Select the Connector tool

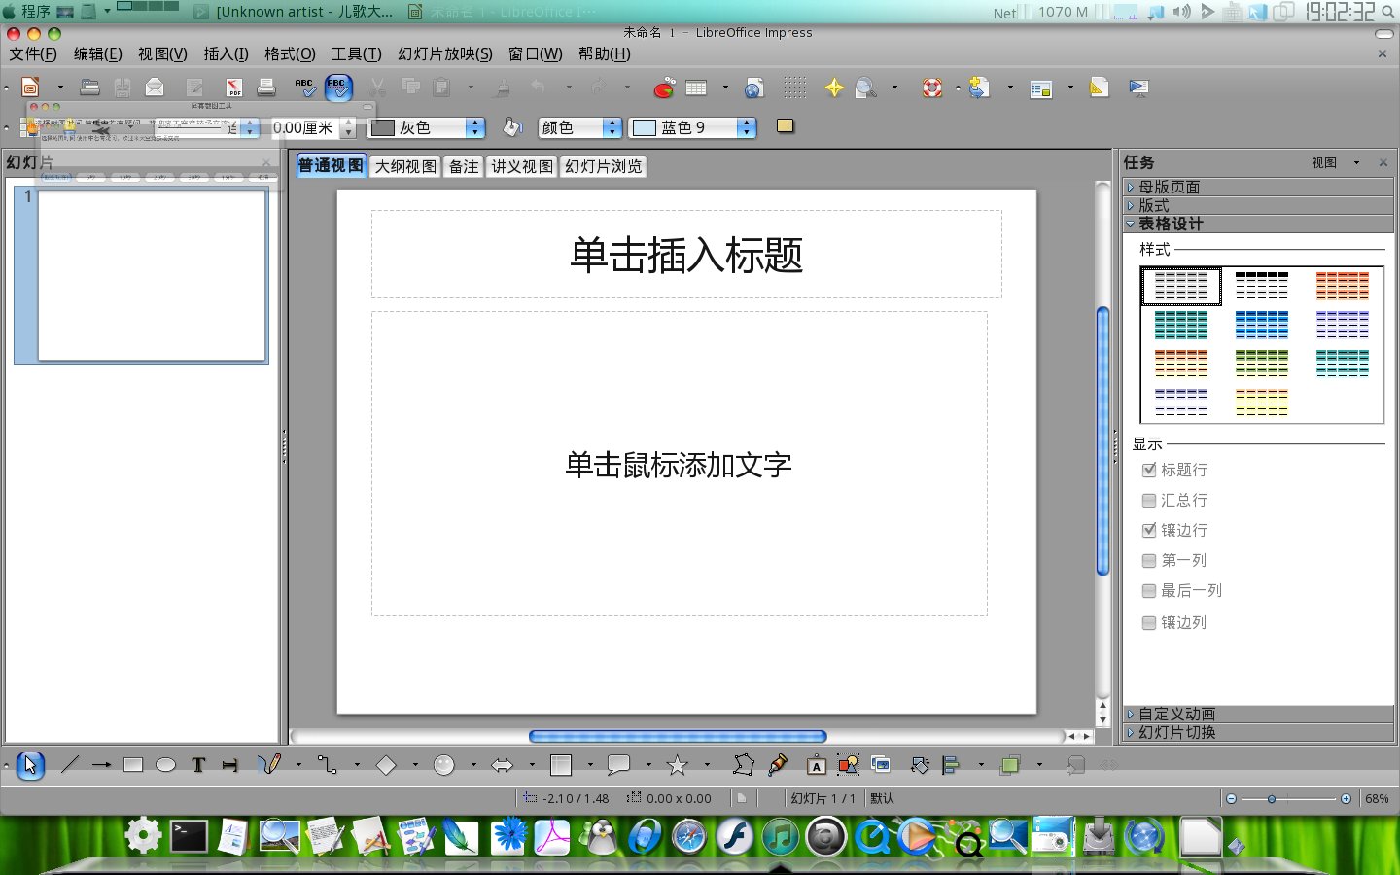click(x=328, y=765)
